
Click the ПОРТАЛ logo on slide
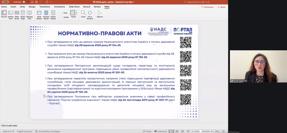click(183, 31)
